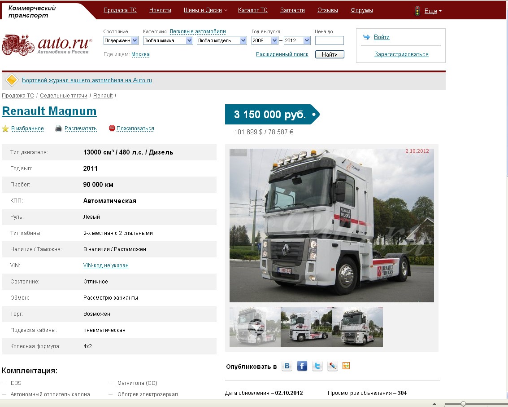The image size is (508, 407).
Task: Share the listing on LiveJournal
Action: tap(332, 366)
